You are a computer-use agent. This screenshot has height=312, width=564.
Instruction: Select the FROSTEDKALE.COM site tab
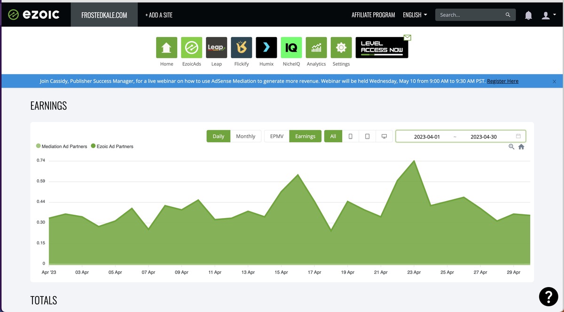(x=104, y=15)
